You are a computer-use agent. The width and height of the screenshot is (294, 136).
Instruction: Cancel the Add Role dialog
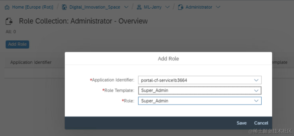pyautogui.click(x=261, y=123)
